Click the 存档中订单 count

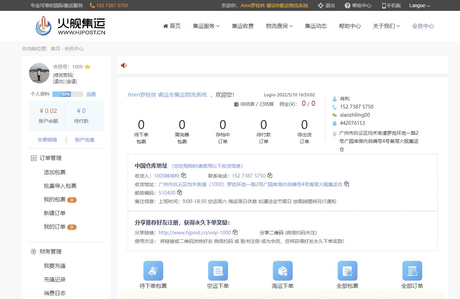coord(223,125)
